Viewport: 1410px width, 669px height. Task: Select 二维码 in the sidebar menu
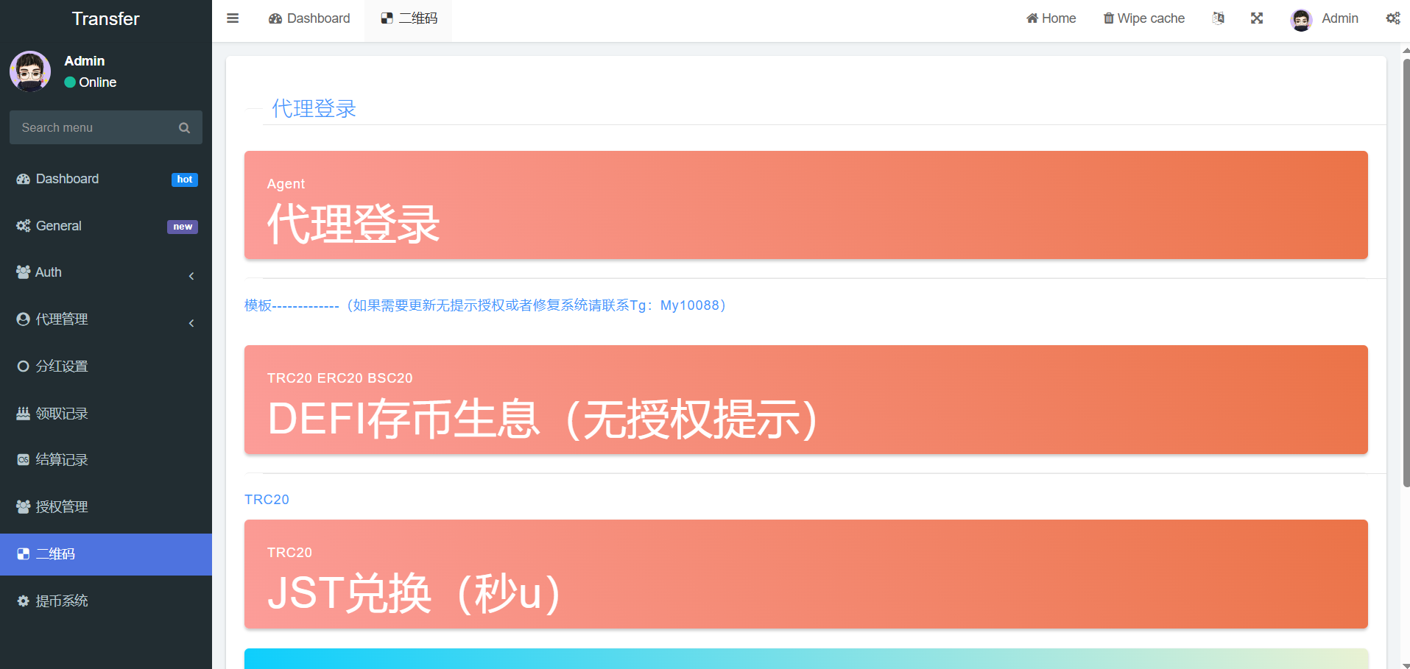tap(106, 554)
